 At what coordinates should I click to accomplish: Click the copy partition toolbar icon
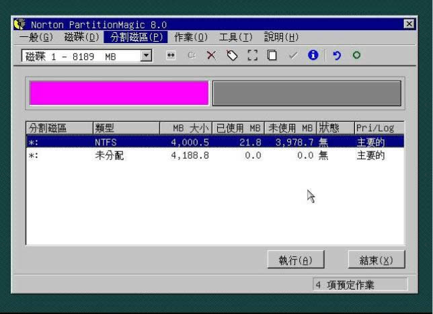pos(272,56)
